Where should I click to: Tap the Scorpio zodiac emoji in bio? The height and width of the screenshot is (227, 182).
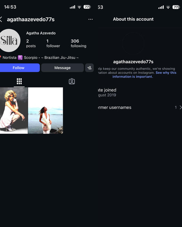[20, 58]
